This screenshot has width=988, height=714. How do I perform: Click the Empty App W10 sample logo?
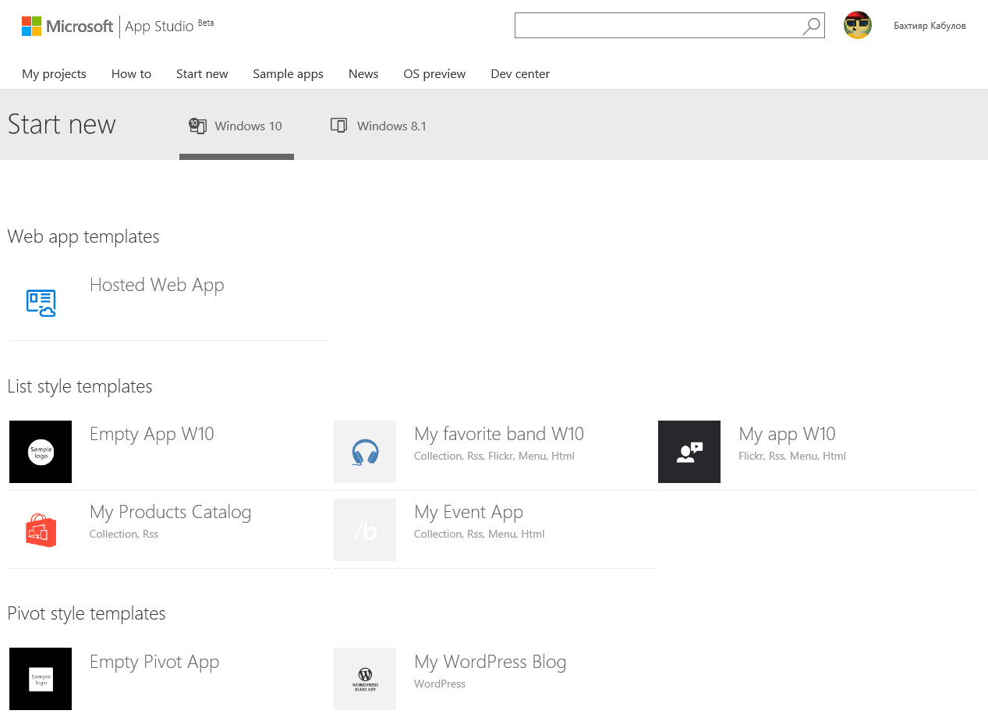pyautogui.click(x=41, y=452)
